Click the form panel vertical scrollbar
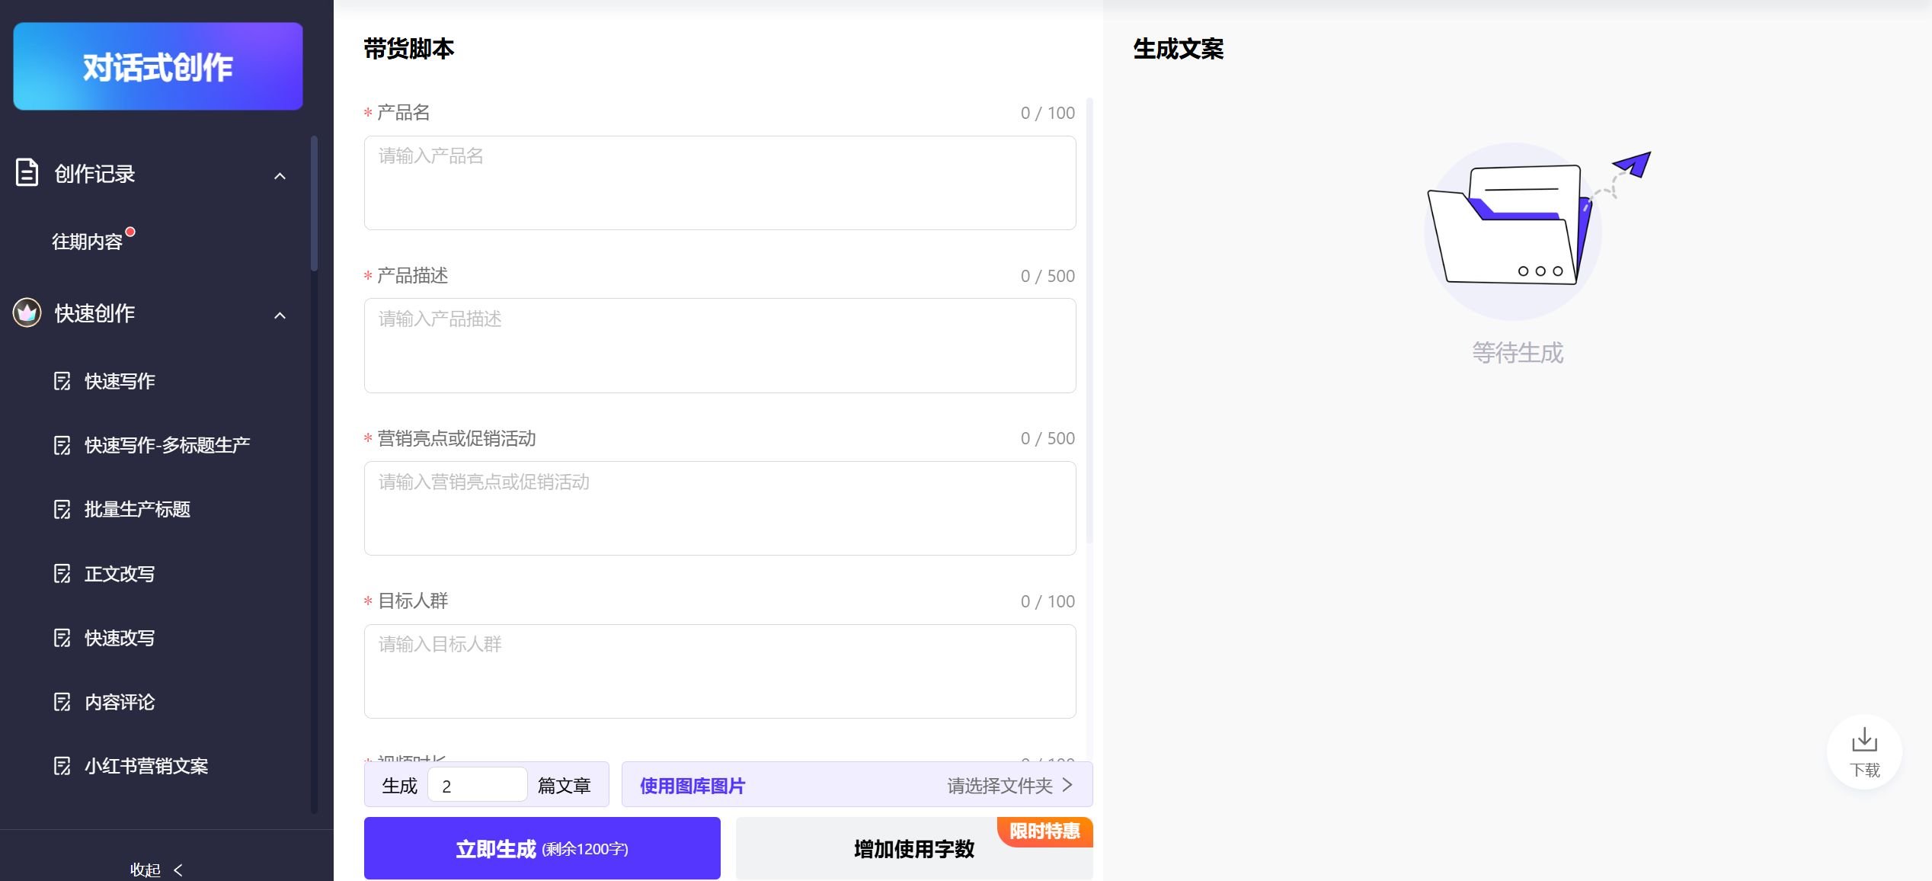Screen dimensions: 1932x881 [x=1089, y=320]
